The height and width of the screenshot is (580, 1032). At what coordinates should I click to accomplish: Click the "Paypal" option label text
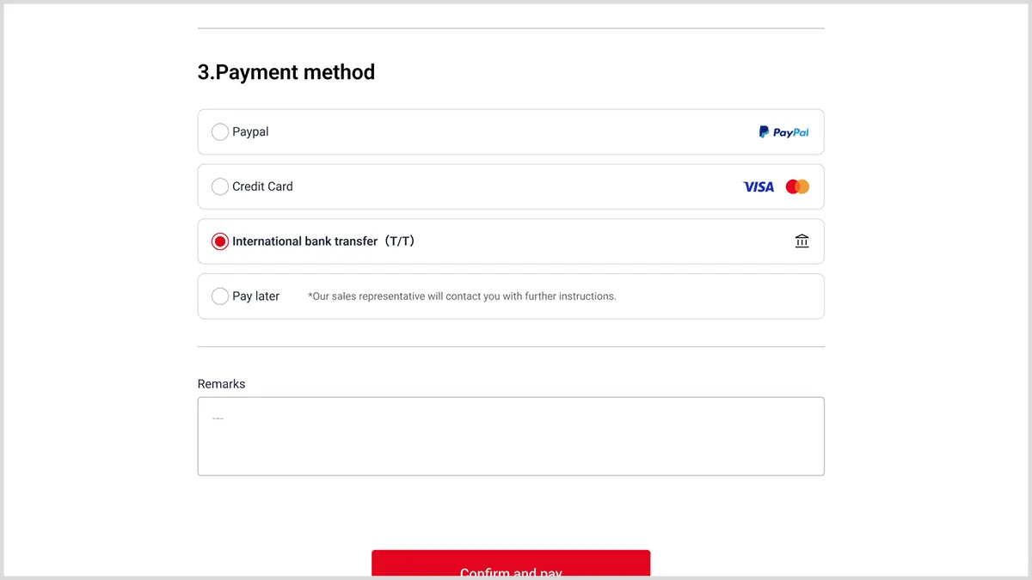[250, 132]
